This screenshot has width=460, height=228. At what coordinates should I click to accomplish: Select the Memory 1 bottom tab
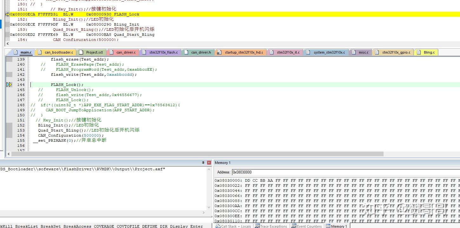tap(339, 226)
